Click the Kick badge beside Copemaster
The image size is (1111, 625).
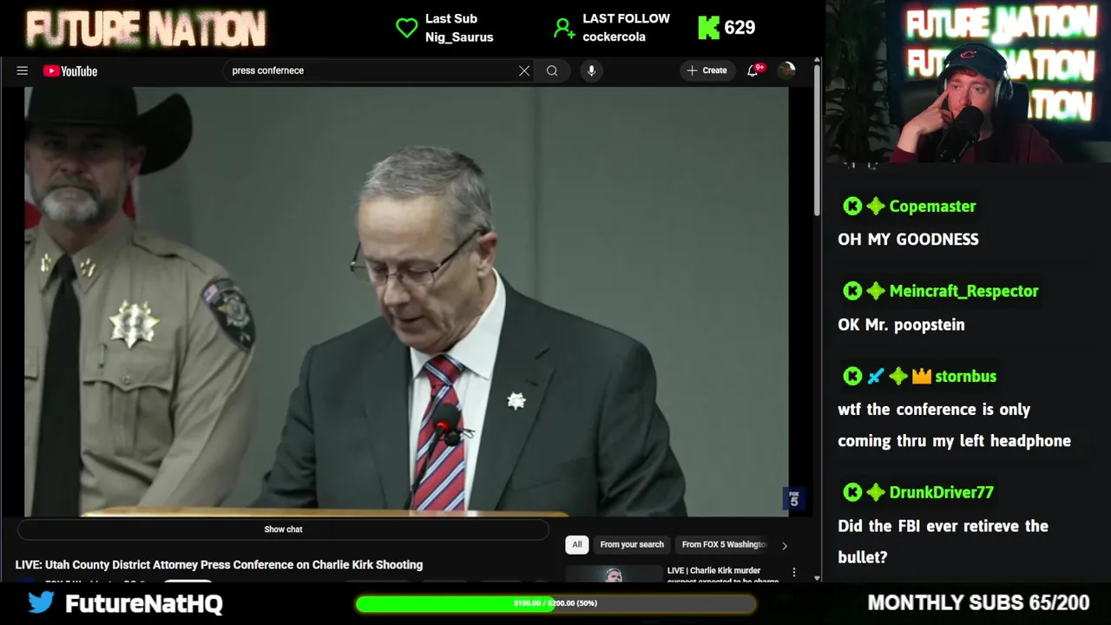(852, 206)
